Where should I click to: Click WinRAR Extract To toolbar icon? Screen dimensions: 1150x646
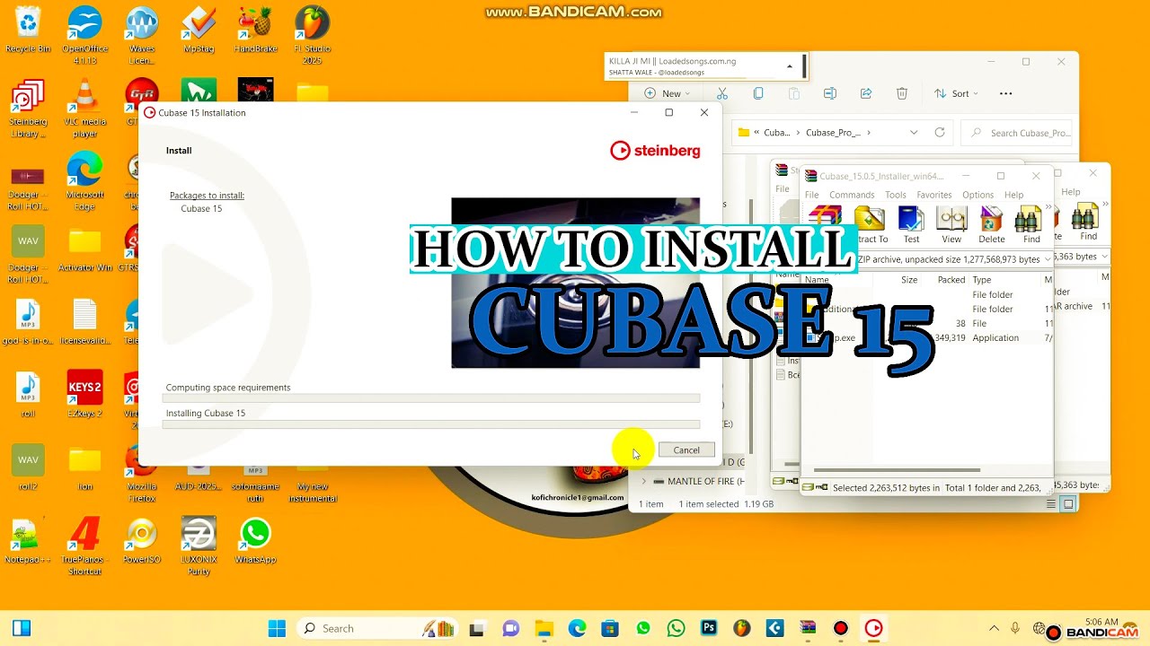tap(870, 224)
